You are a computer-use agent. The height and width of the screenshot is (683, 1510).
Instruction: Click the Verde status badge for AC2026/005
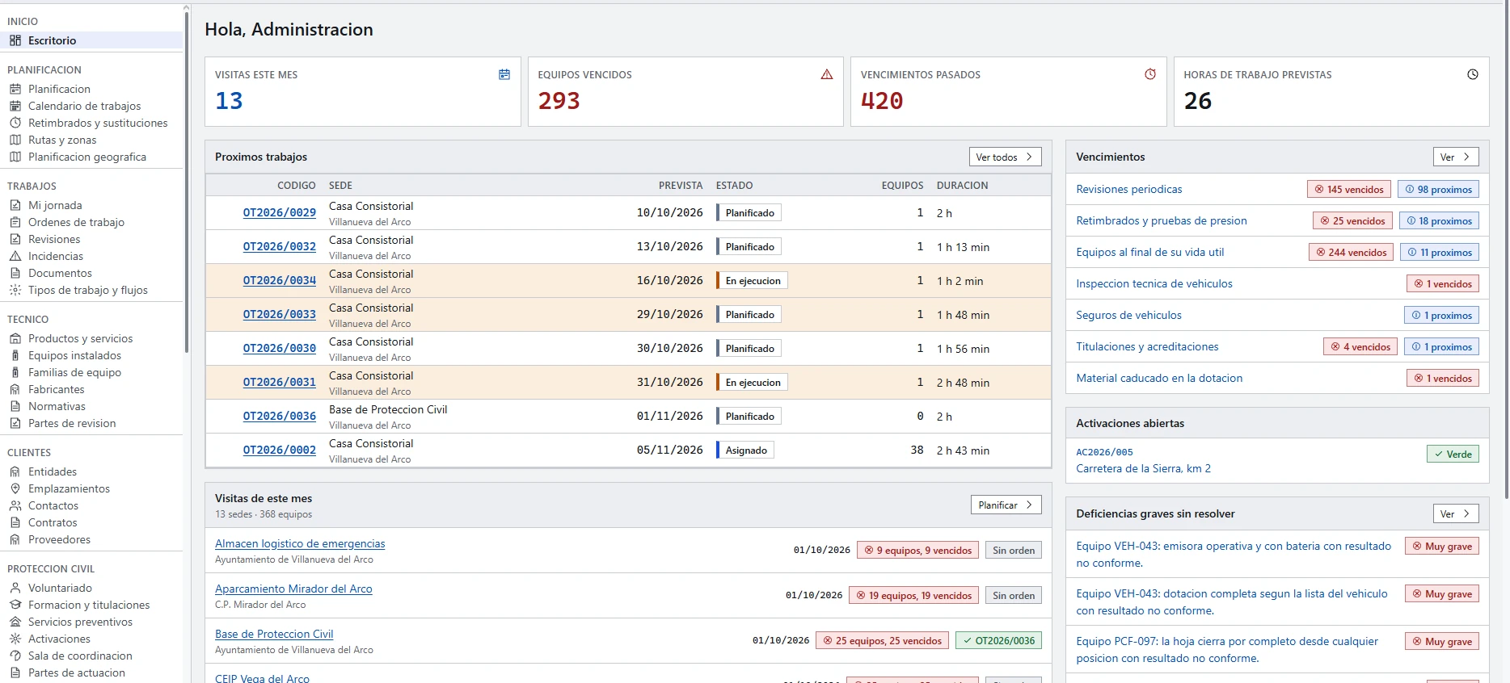click(1453, 454)
